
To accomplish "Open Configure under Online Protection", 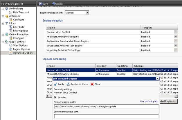I will coord(18,38).
